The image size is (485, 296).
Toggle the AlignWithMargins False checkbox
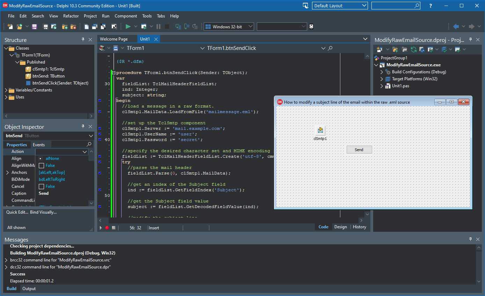(41, 165)
